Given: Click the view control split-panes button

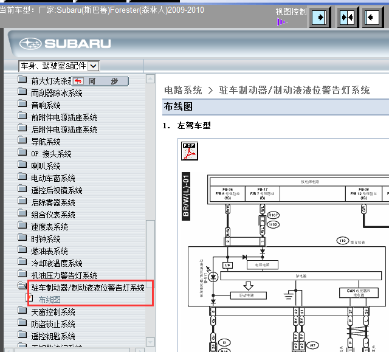Looking at the screenshot, I should pos(348,18).
